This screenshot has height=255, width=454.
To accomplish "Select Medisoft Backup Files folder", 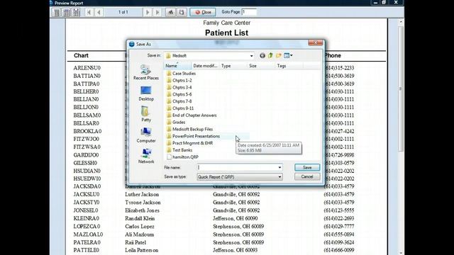I will 189,129.
